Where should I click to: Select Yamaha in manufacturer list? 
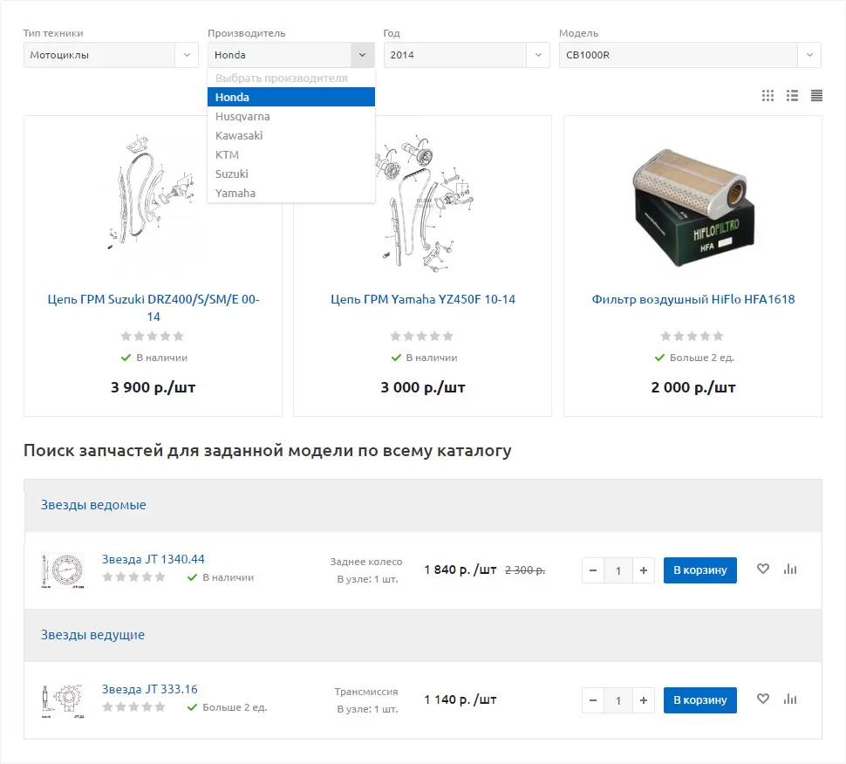pyautogui.click(x=291, y=193)
